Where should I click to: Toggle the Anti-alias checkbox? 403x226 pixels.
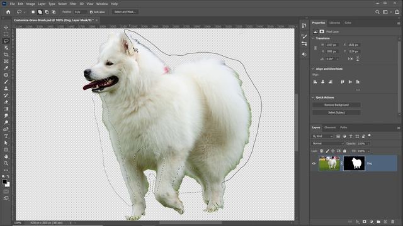91,12
